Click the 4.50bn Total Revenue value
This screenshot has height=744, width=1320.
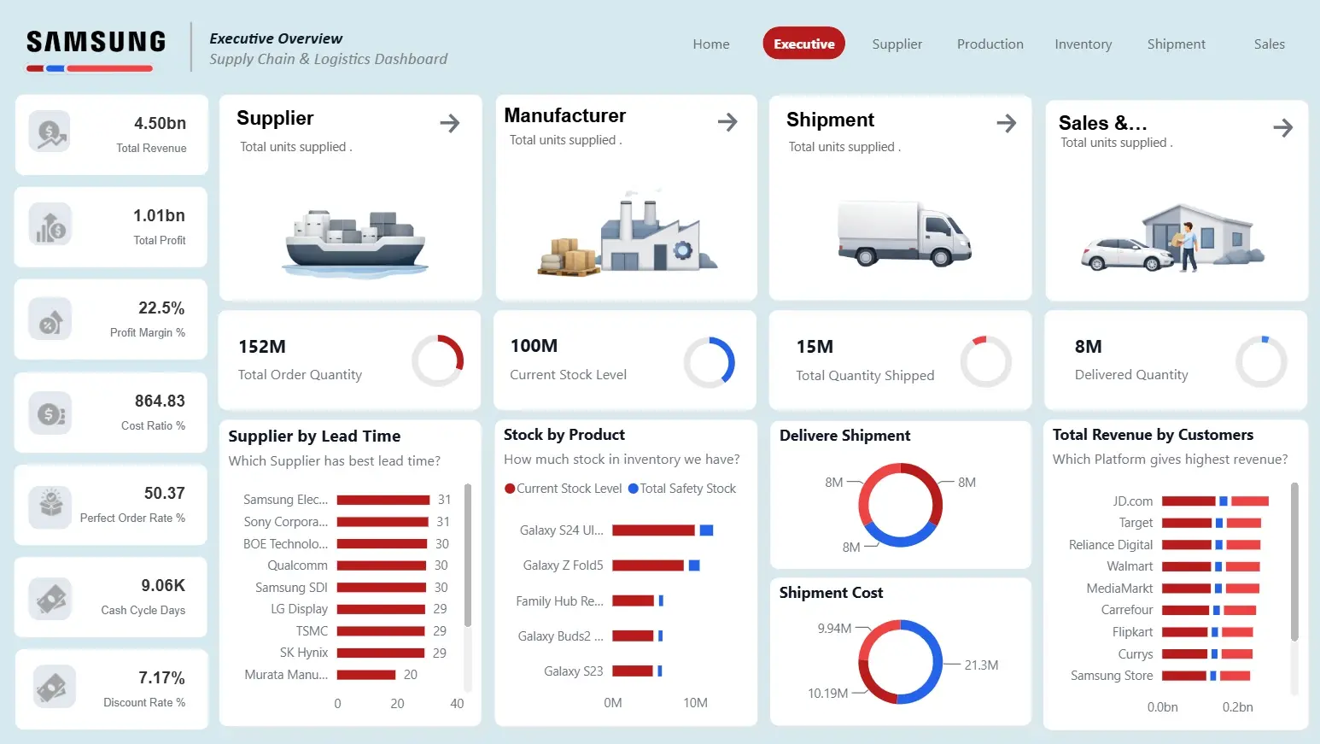[160, 124]
